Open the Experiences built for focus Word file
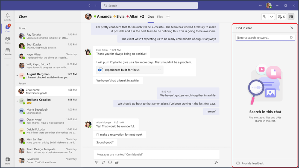The height and width of the screenshot is (168, 299). [130, 70]
